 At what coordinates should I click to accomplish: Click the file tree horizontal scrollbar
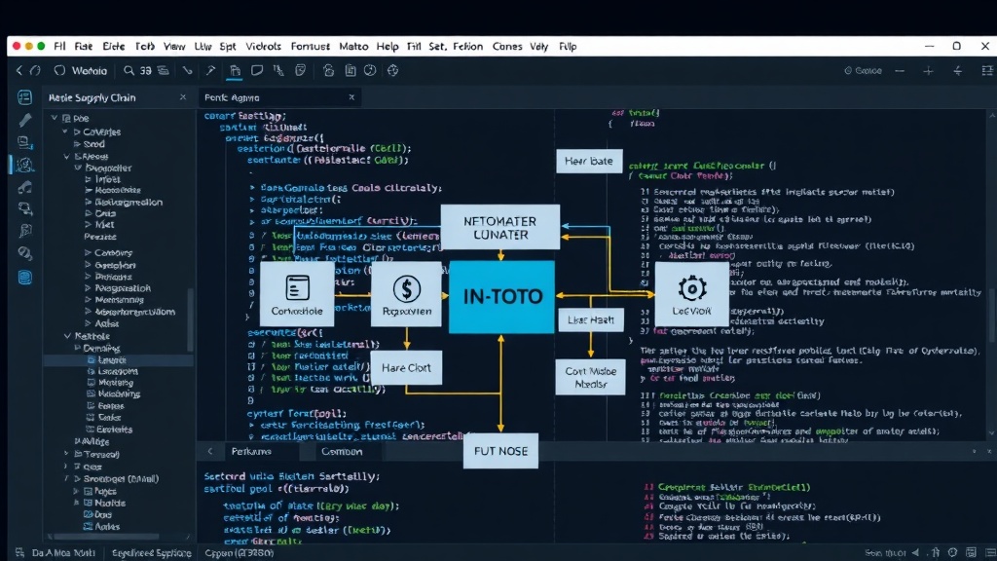tap(105, 537)
